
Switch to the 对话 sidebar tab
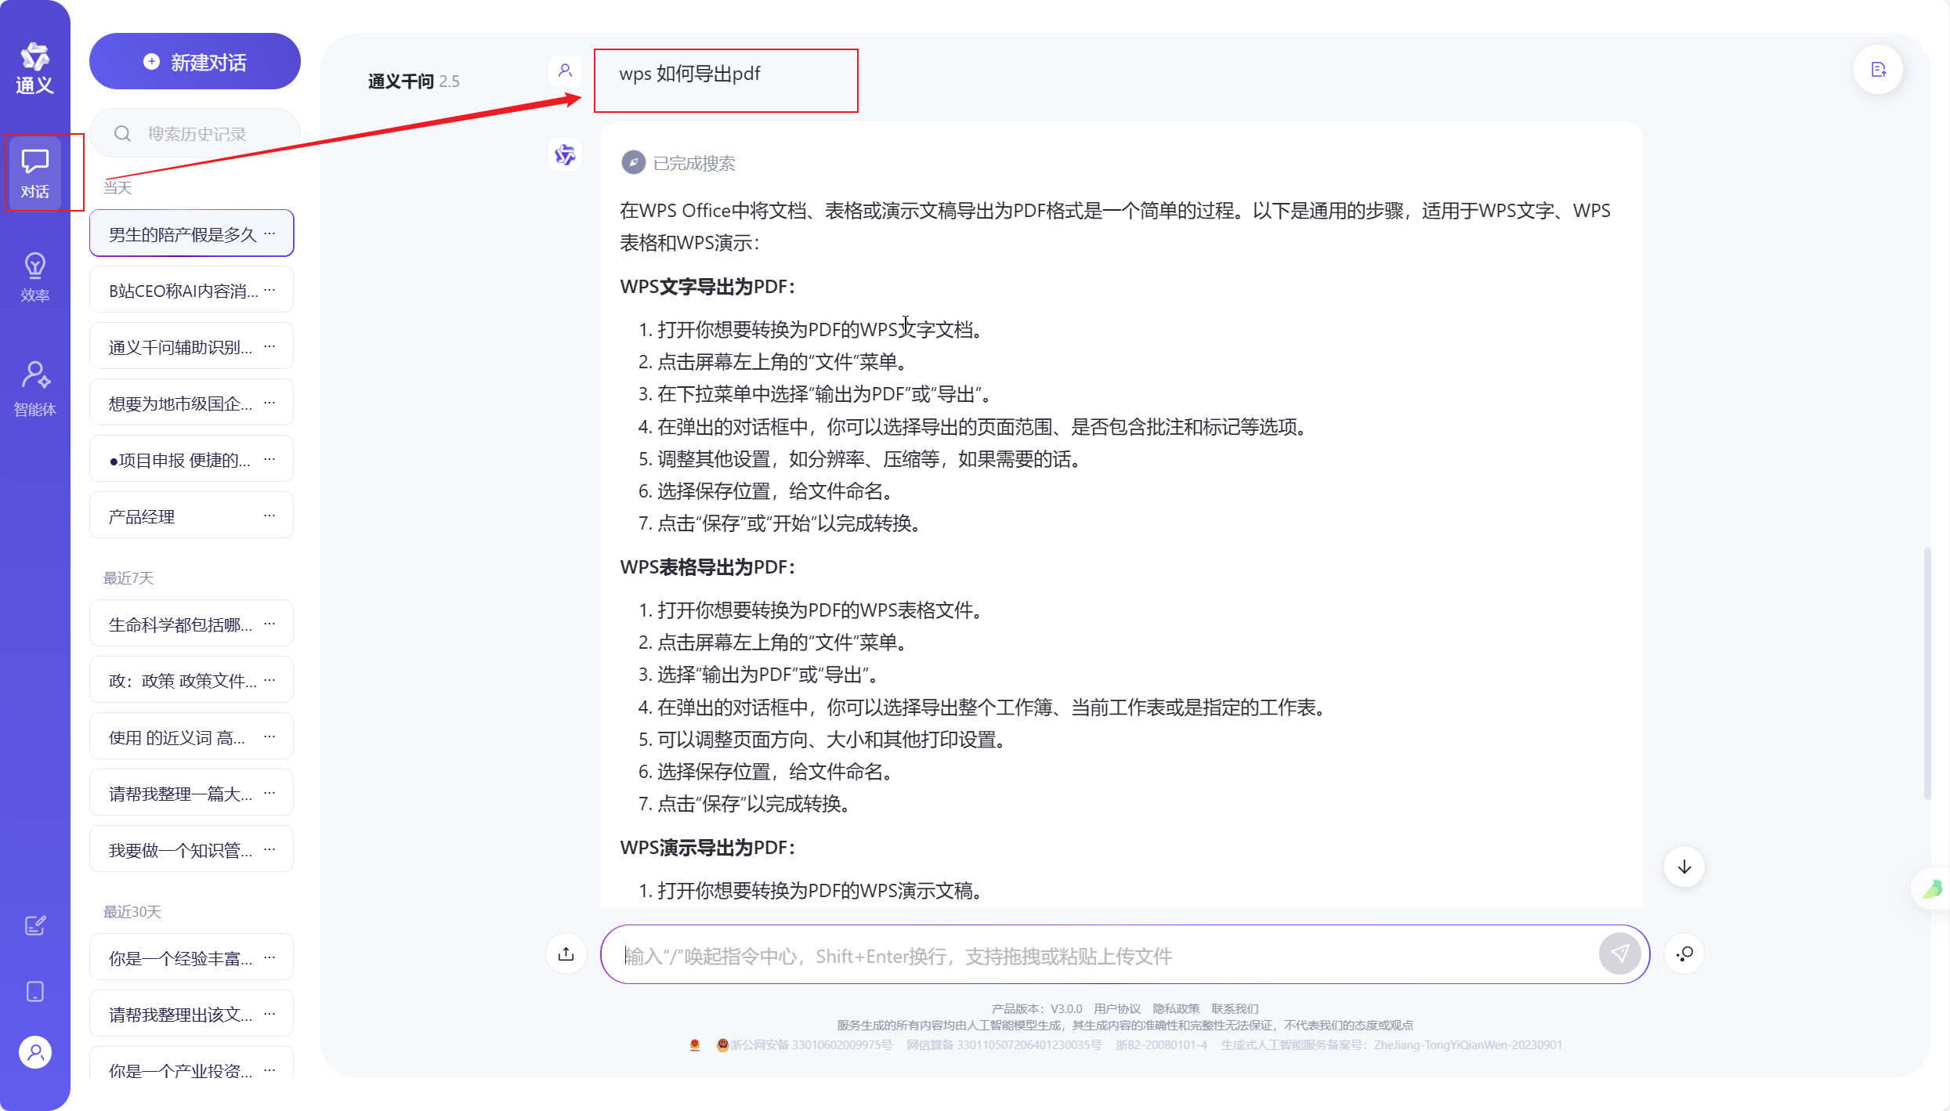pyautogui.click(x=34, y=172)
